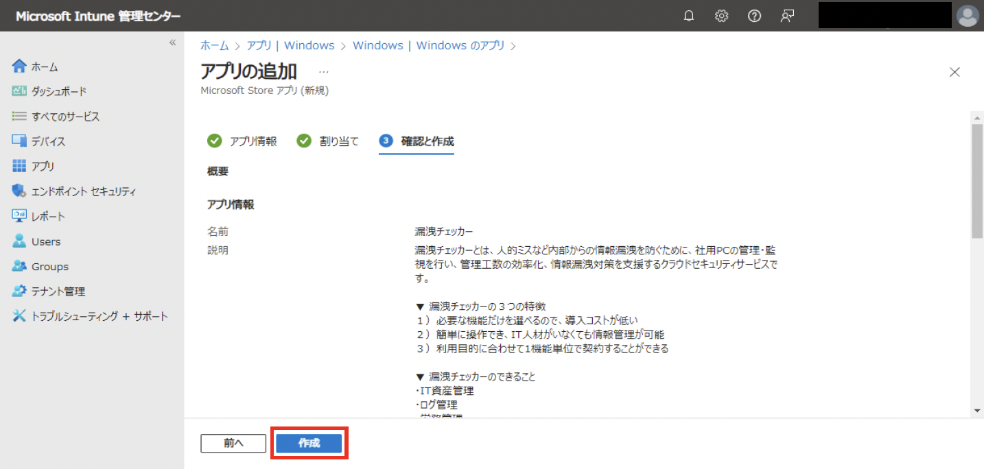Click the ・IT資産管理 list entry

tap(444, 391)
